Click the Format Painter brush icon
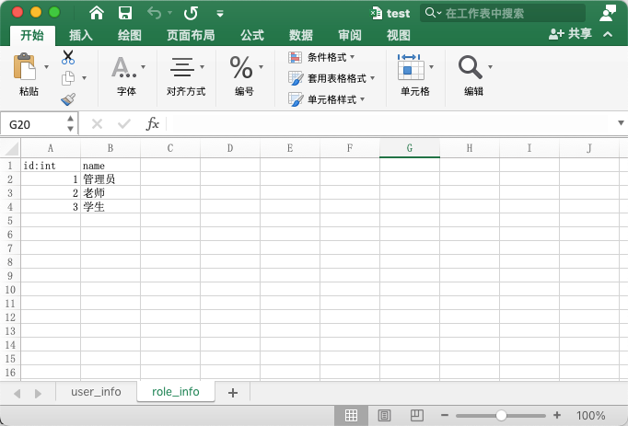This screenshot has width=628, height=426. point(68,98)
